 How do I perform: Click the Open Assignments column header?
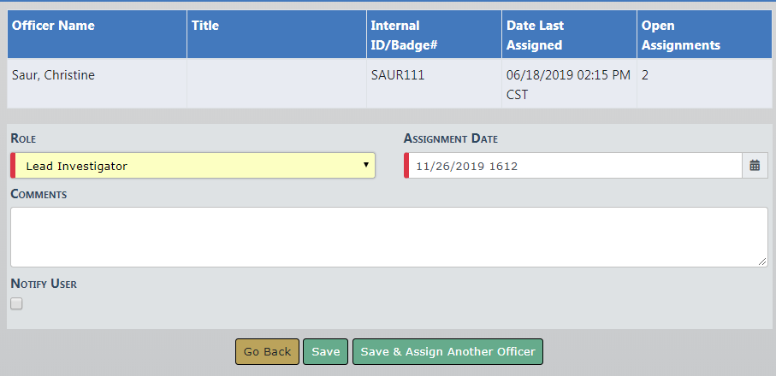(x=680, y=35)
